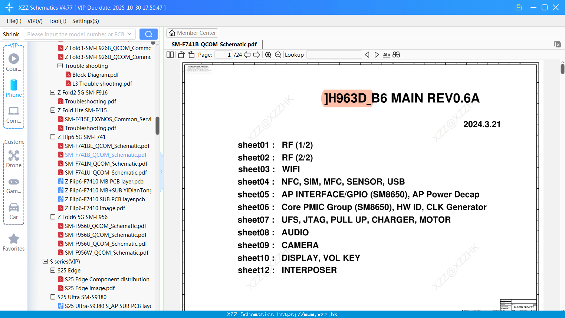Click the binoculars search icon
Viewport: 565px width, 318px height.
pyautogui.click(x=396, y=55)
